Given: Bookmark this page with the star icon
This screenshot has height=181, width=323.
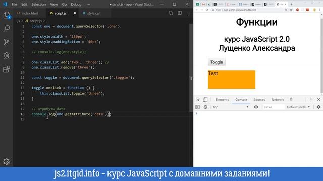Looking at the screenshot, I should (x=291, y=10).
